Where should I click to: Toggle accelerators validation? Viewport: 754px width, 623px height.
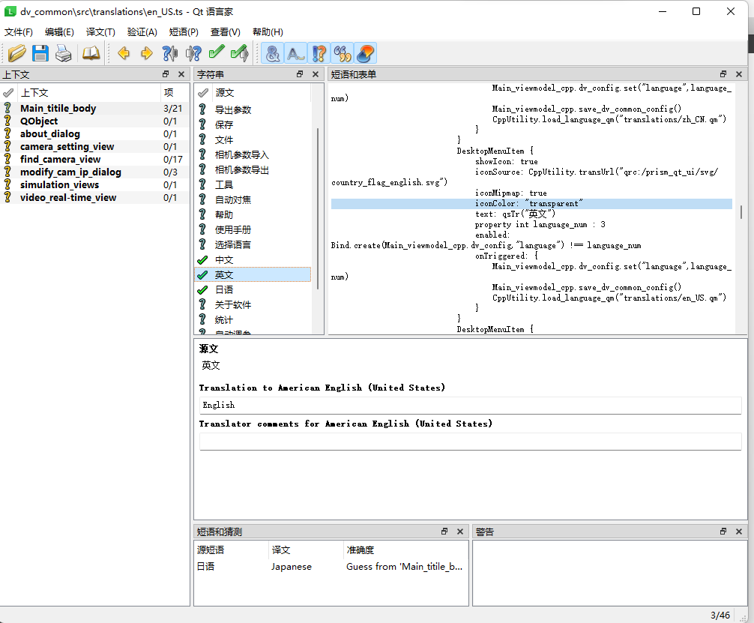point(274,53)
